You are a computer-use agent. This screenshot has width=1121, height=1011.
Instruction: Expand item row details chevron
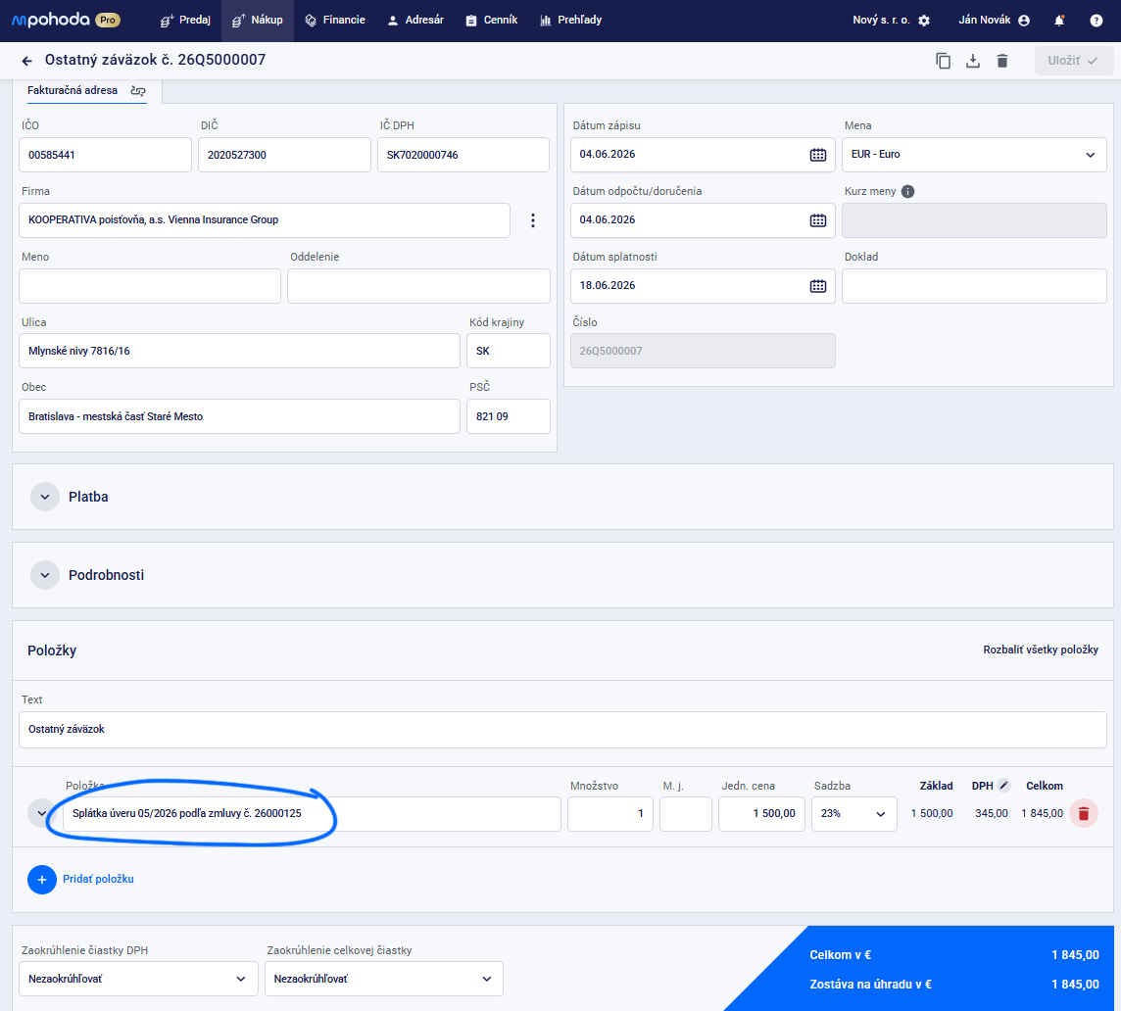click(41, 814)
